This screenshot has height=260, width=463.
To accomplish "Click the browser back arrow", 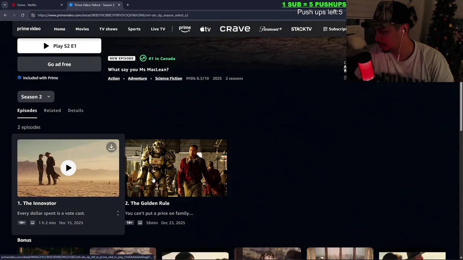I will [x=5, y=15].
